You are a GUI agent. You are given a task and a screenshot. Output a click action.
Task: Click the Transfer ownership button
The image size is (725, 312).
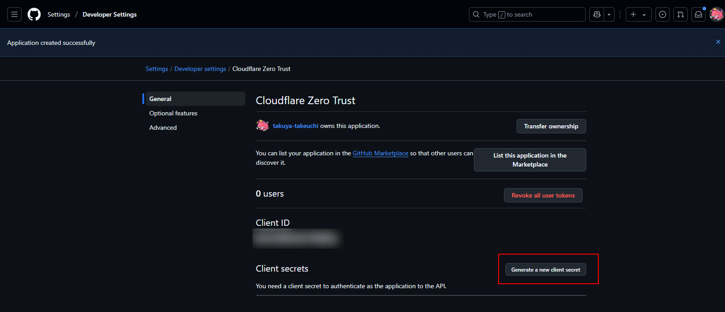tap(551, 126)
